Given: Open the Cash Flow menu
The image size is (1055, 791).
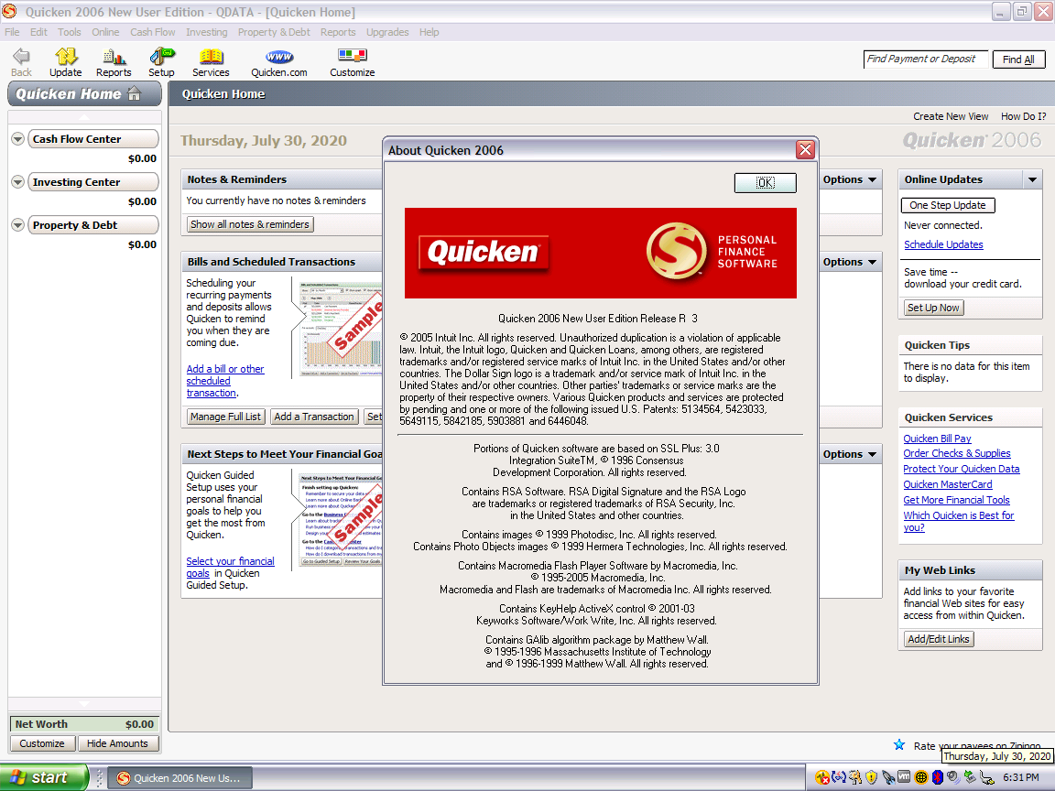Looking at the screenshot, I should click(153, 32).
